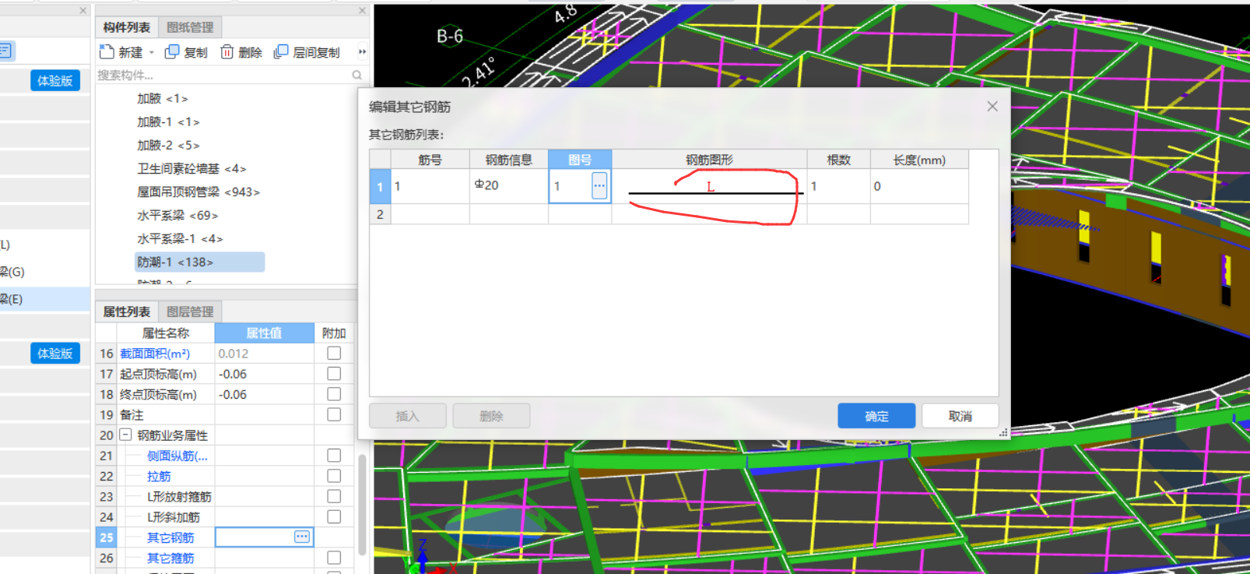Click the 取消 button
Screen dimensions: 1250x574
960,416
